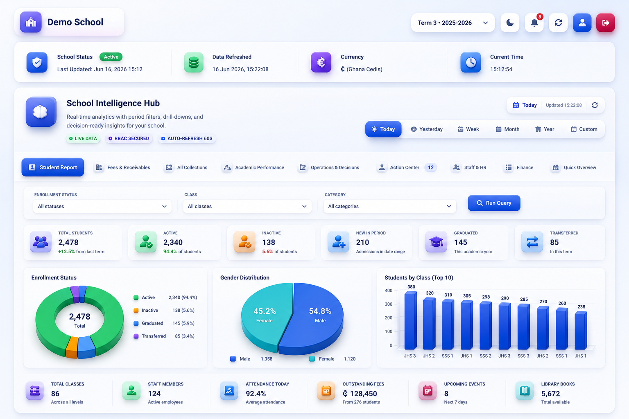Click the AUTO-REFRESH 60S badge
Screen dimensions: 629x419
(187, 139)
